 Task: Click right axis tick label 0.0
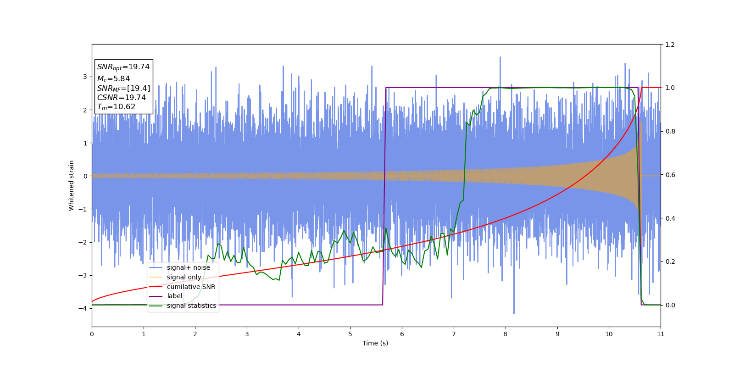(670, 305)
